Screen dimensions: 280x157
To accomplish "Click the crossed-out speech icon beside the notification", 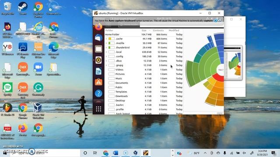I will pos(220,20).
